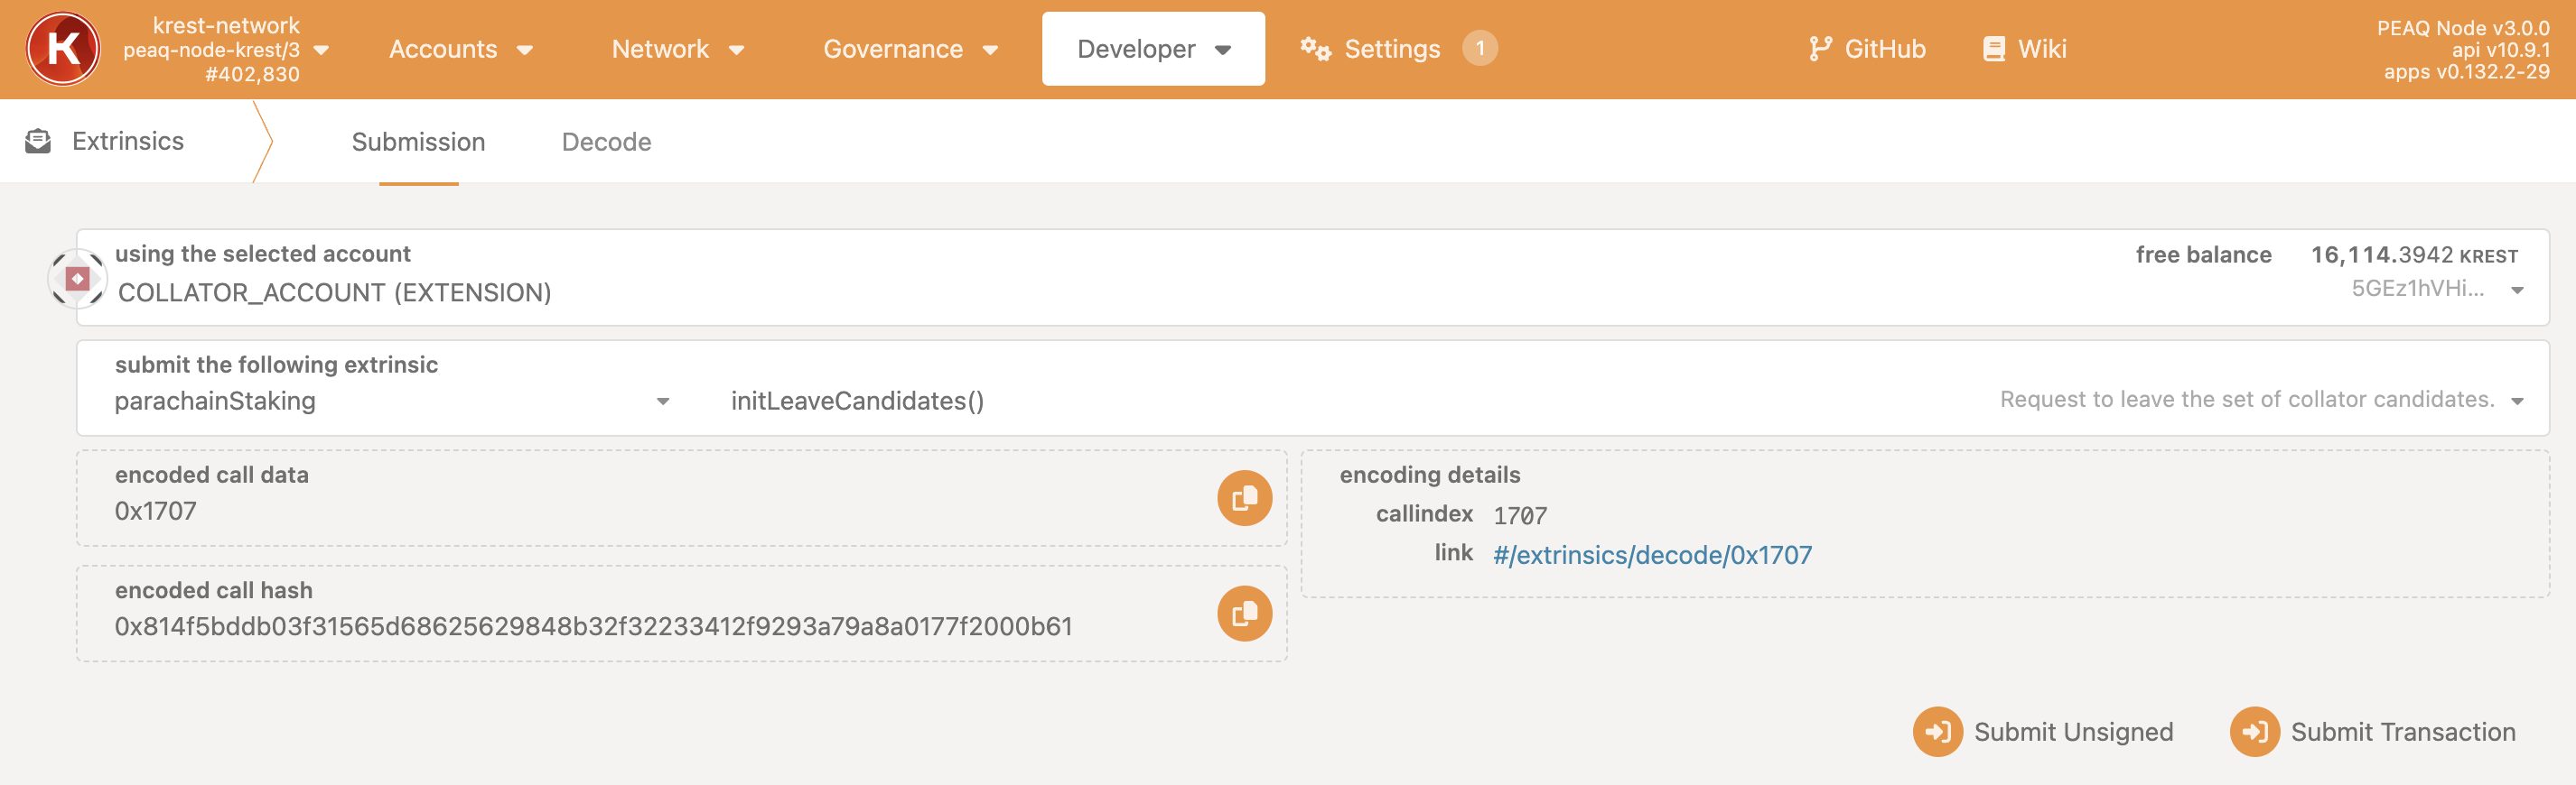The image size is (2576, 785).
Task: Click the Krest network logo icon
Action: pyautogui.click(x=63, y=49)
